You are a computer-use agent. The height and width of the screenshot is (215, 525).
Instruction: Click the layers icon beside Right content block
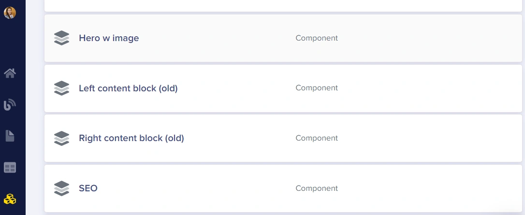tap(62, 138)
